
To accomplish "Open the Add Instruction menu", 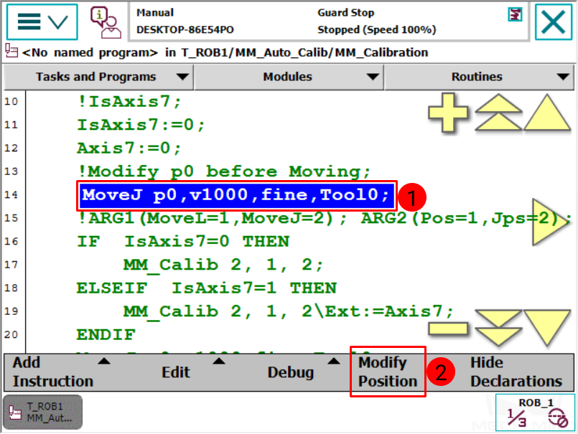I will (61, 372).
